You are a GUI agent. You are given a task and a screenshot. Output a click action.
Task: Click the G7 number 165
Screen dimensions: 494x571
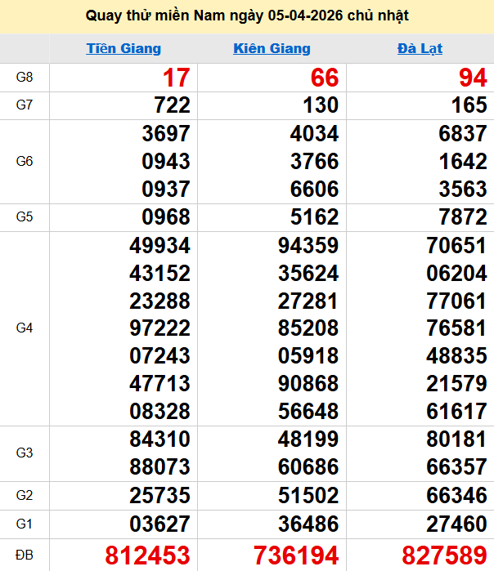coord(469,105)
